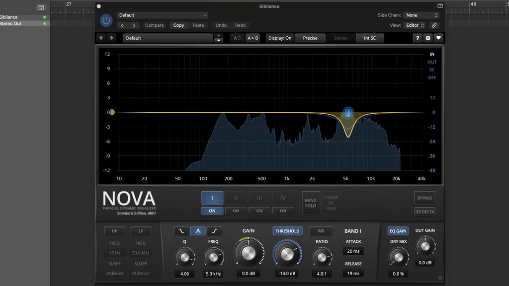The image size is (509, 286).
Task: Click the chain link icon beside Editor view
Action: coord(434,25)
